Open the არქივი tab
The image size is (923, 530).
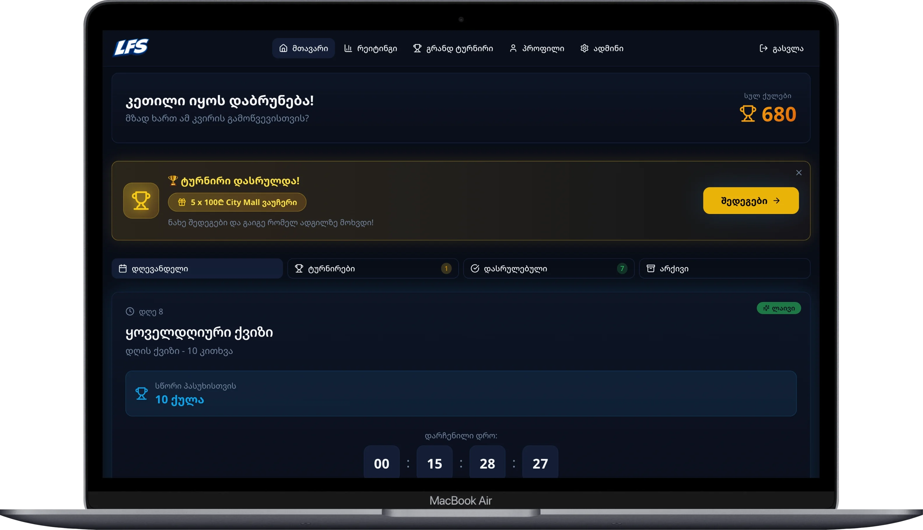pyautogui.click(x=725, y=268)
